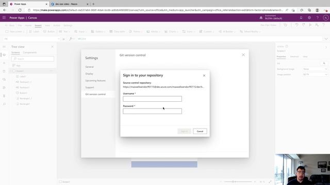Go Back using the menu bar arrow

click(10, 25)
